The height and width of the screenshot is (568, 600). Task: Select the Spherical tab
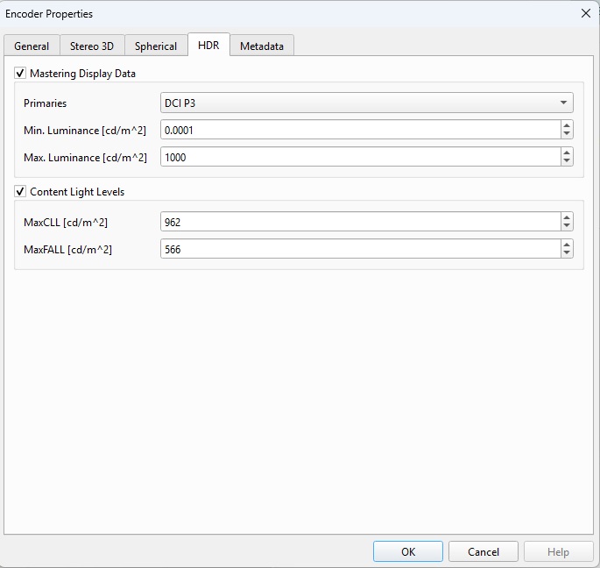(156, 46)
